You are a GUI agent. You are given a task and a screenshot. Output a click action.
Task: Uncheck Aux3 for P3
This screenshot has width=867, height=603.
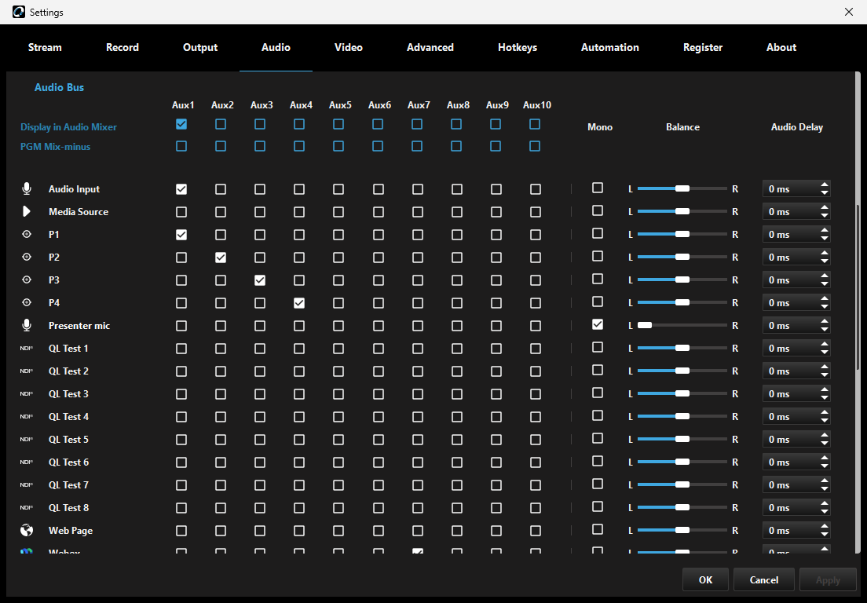(260, 280)
